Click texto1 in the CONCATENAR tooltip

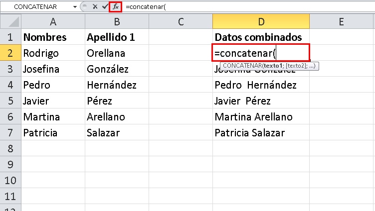point(274,66)
